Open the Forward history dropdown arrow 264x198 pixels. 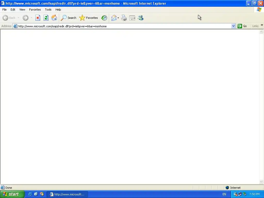[x=31, y=18]
